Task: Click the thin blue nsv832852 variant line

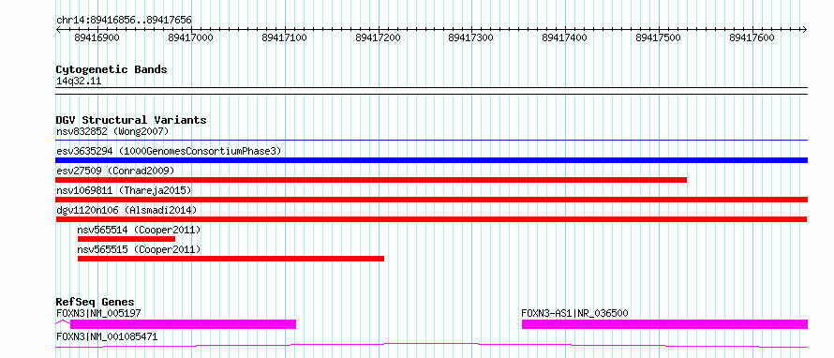Action: 432,141
